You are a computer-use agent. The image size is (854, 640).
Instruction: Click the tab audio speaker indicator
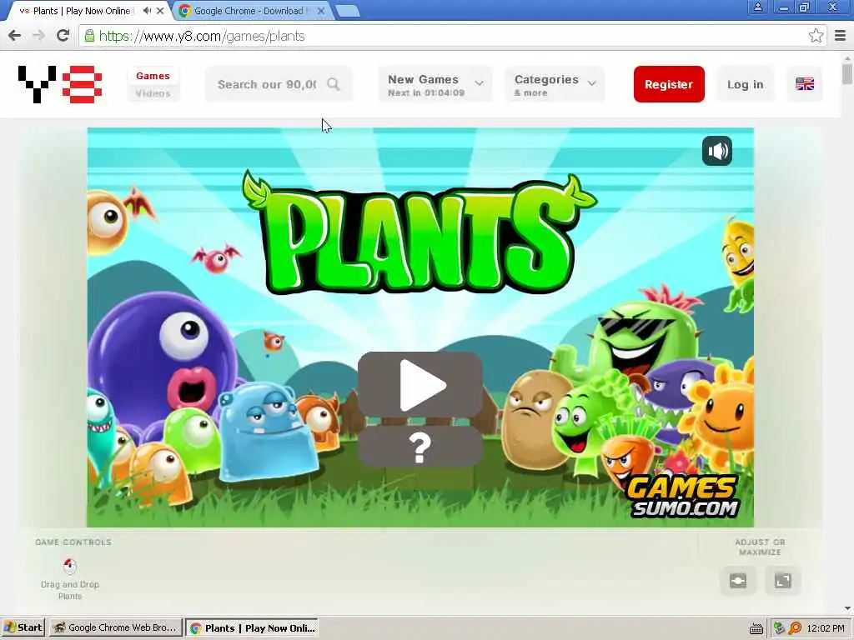pyautogui.click(x=147, y=10)
